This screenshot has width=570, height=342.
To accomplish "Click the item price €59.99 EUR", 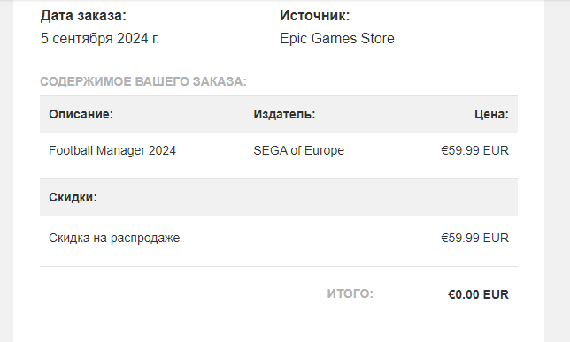I will pyautogui.click(x=474, y=150).
